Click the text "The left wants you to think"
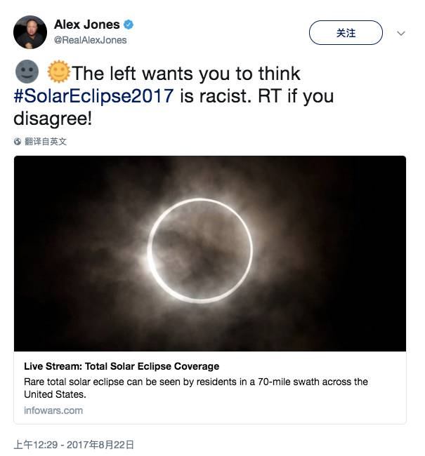The height and width of the screenshot is (456, 425). pyautogui.click(x=186, y=74)
